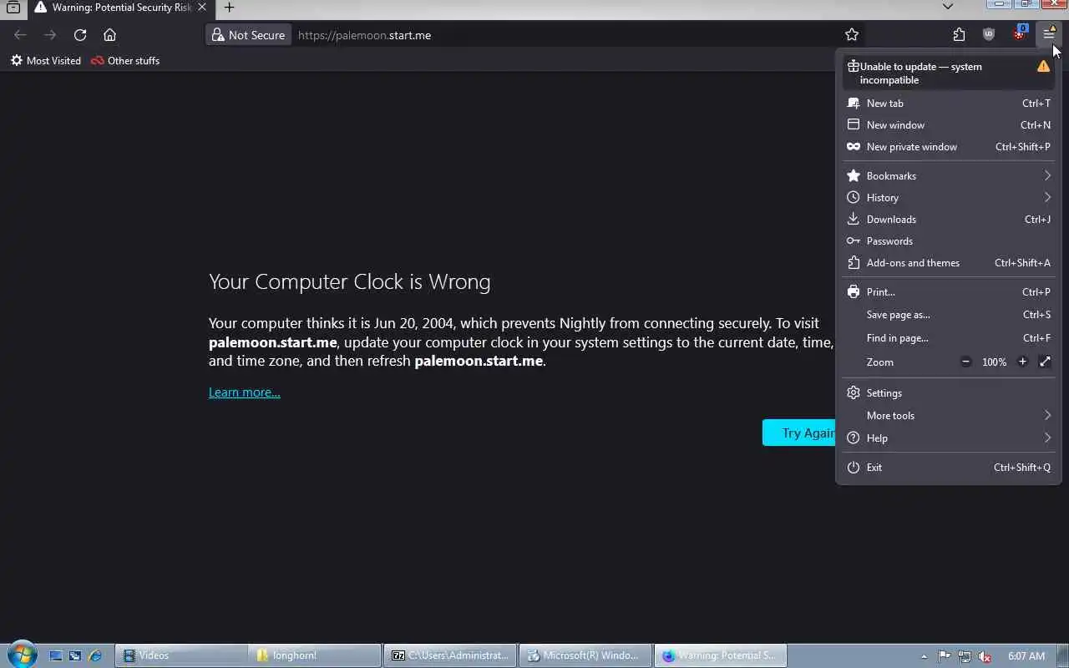This screenshot has width=1069, height=668.
Task: Click the Not Secure lock indicator
Action: tap(248, 35)
